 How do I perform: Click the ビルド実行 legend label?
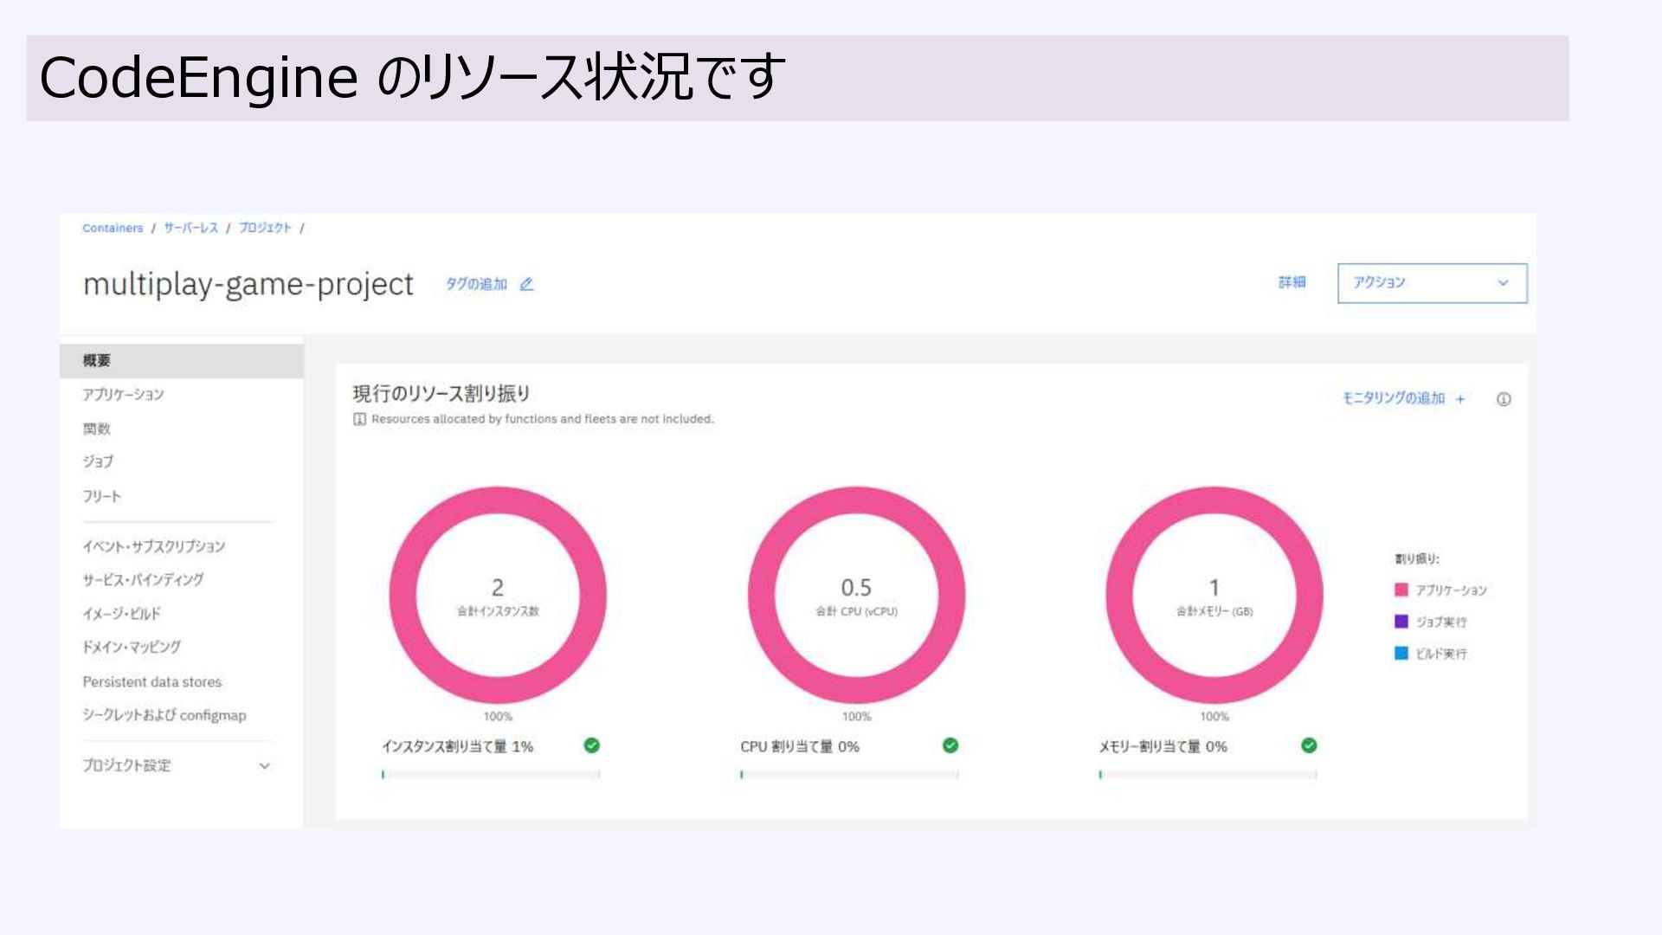point(1441,654)
